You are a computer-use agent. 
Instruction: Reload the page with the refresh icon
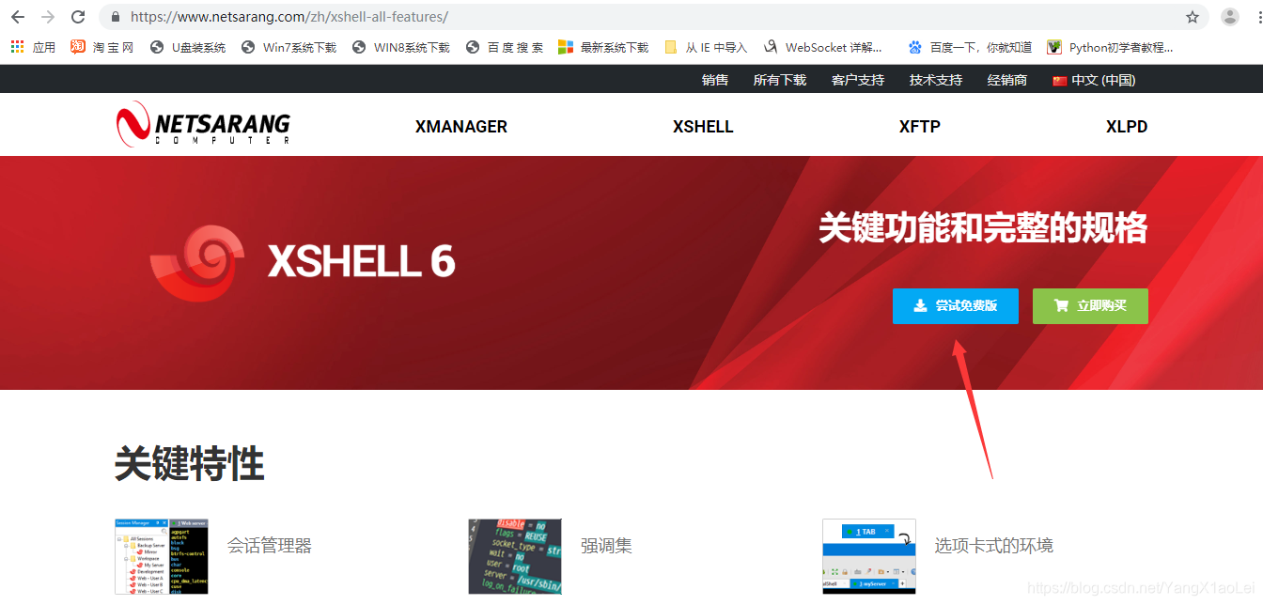point(78,17)
